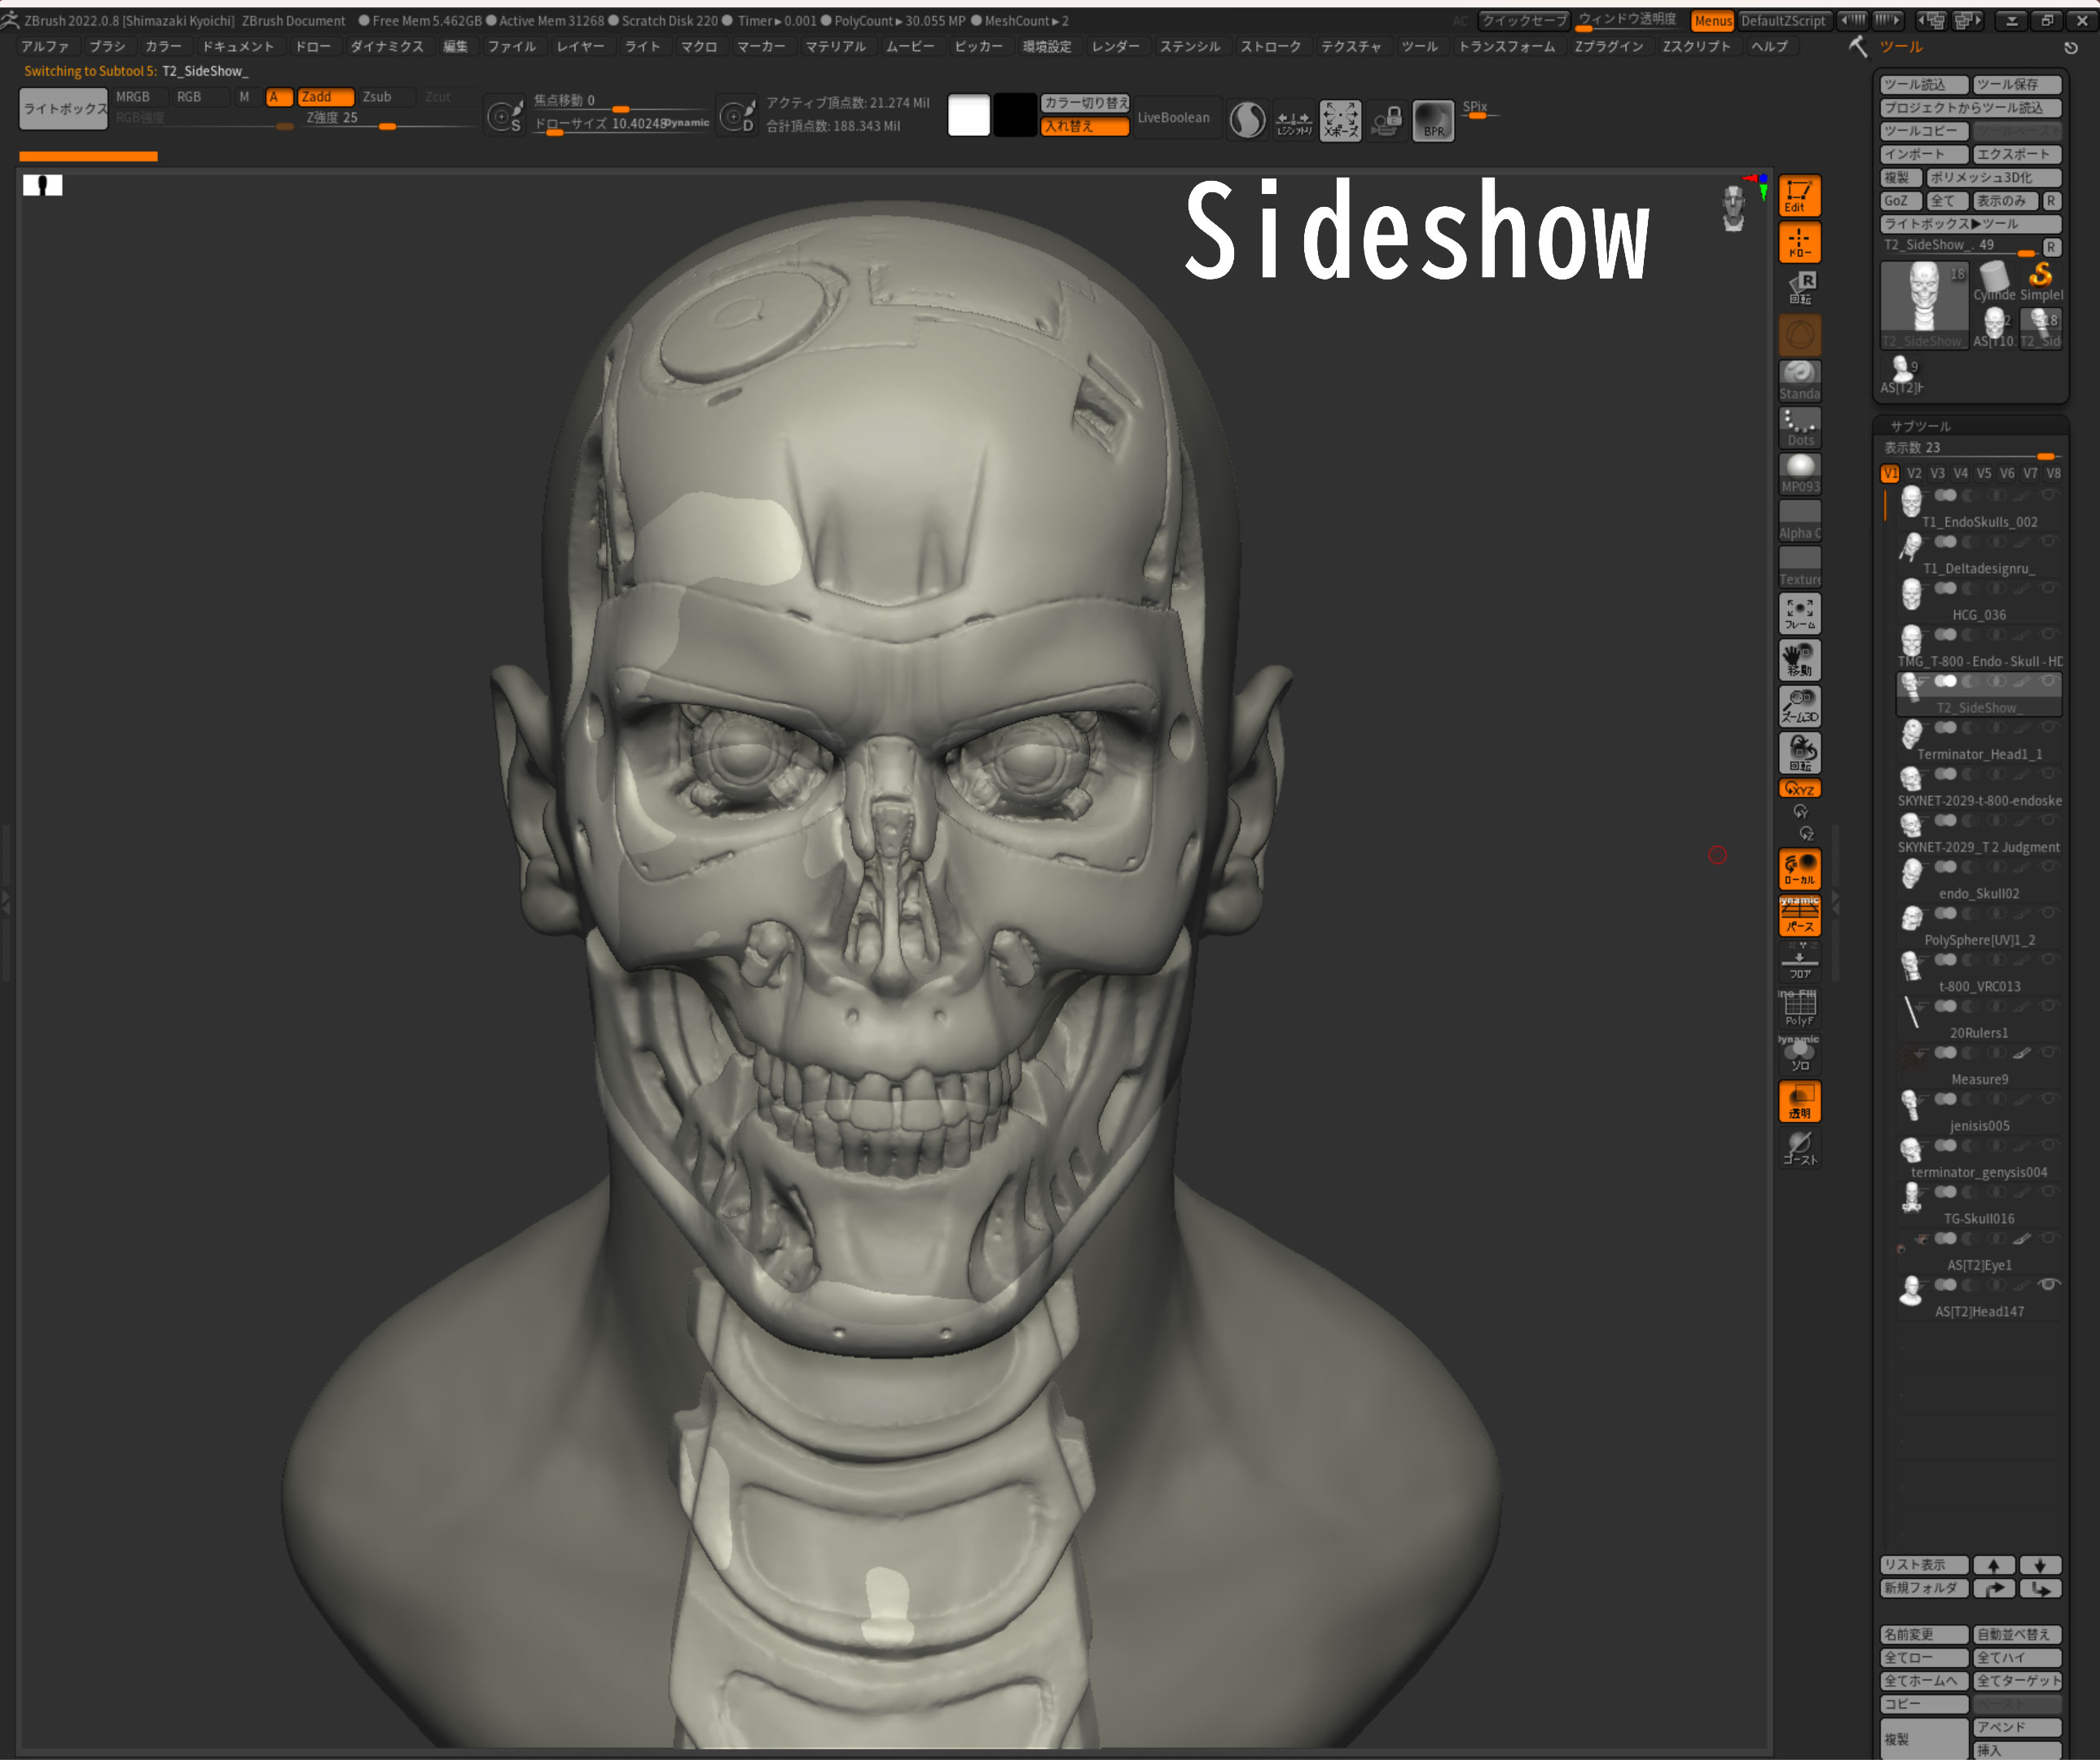The height and width of the screenshot is (1760, 2100).
Task: Select the jenisis005 subtool row
Action: [1978, 1112]
